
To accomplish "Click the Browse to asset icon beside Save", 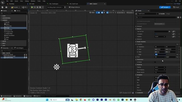I will [7, 7].
